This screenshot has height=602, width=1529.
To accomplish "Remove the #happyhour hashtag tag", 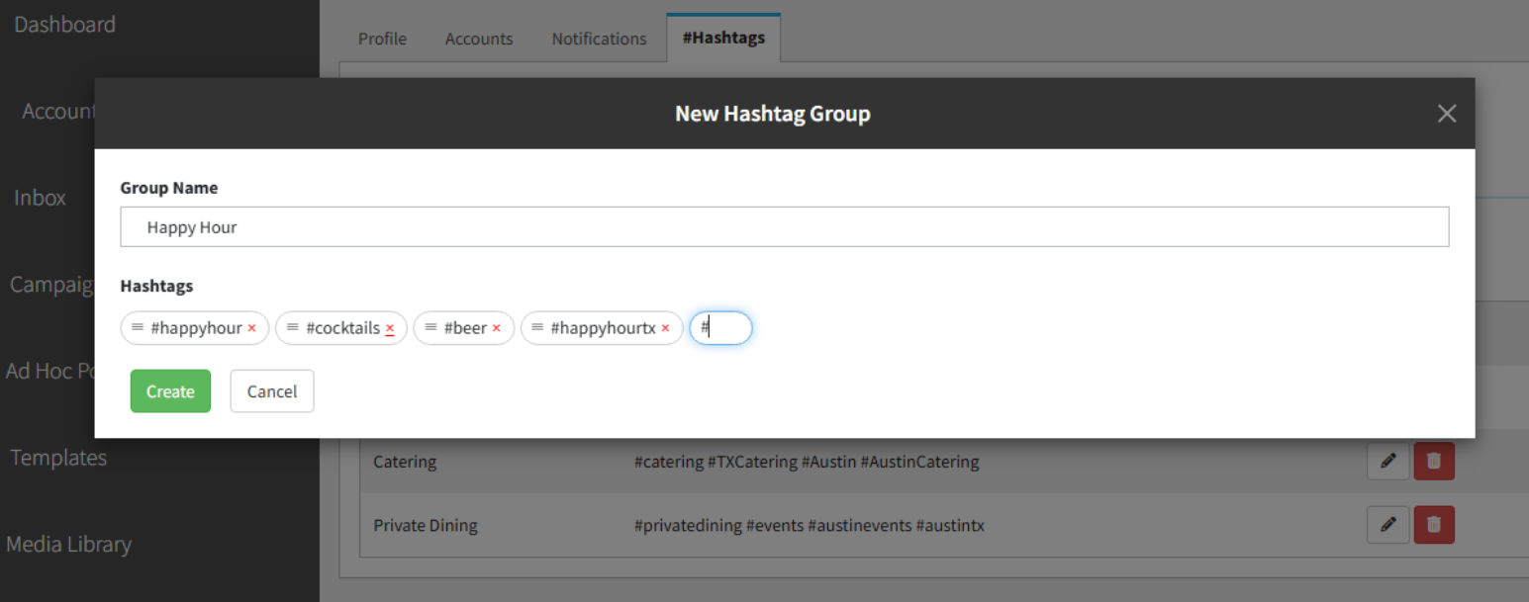I will [252, 328].
